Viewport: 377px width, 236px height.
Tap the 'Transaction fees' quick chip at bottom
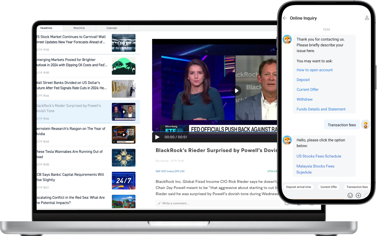coord(357,187)
